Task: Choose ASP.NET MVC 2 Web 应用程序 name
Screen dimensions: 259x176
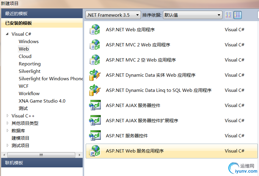Action: pyautogui.click(x=138, y=45)
